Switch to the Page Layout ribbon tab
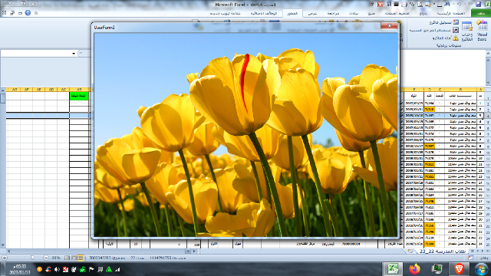The image size is (491, 276). tap(397, 14)
